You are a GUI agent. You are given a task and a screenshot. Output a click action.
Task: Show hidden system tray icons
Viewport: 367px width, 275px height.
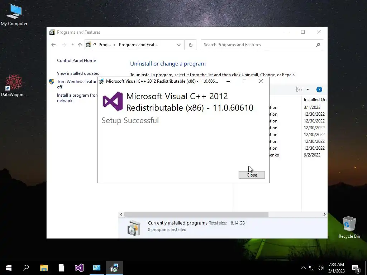[303, 268]
